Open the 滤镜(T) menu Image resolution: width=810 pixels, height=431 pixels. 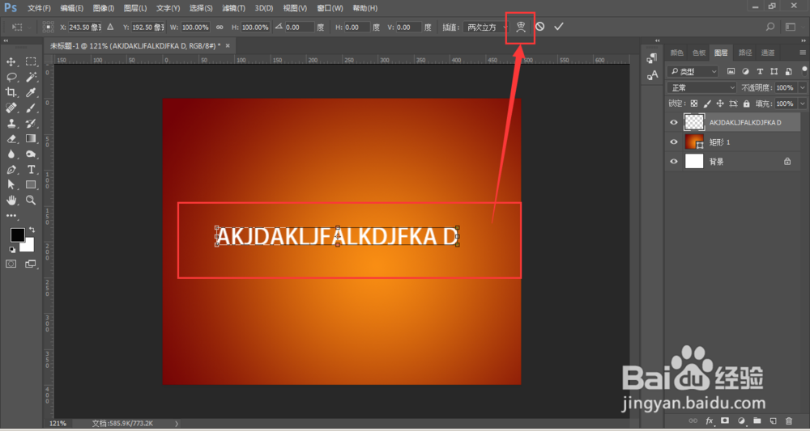pos(233,8)
